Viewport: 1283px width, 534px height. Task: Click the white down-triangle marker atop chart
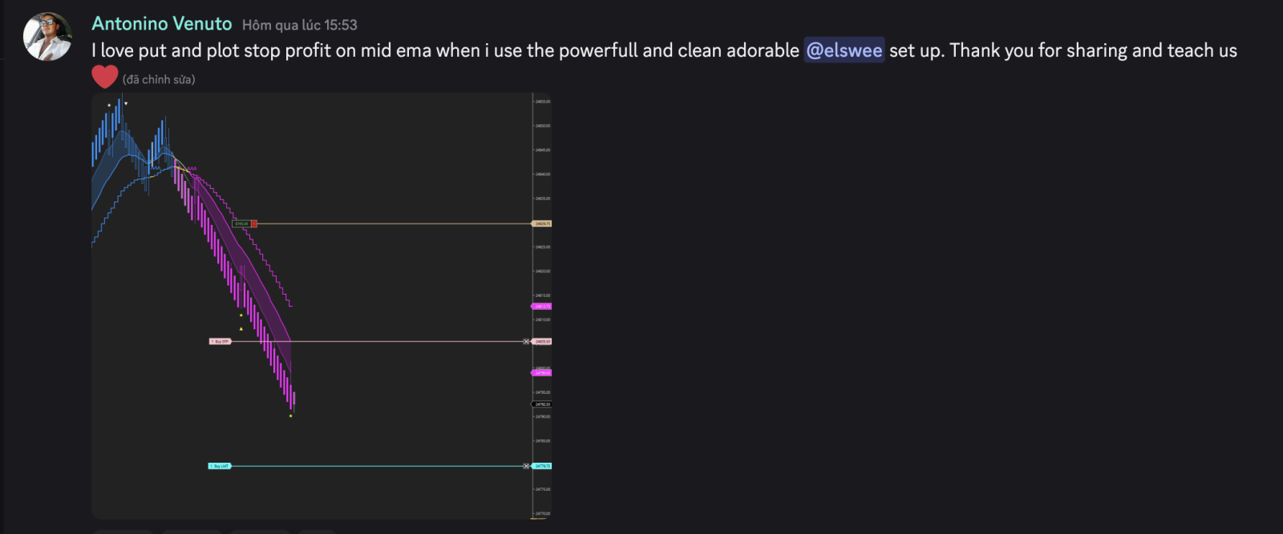pyautogui.click(x=126, y=103)
